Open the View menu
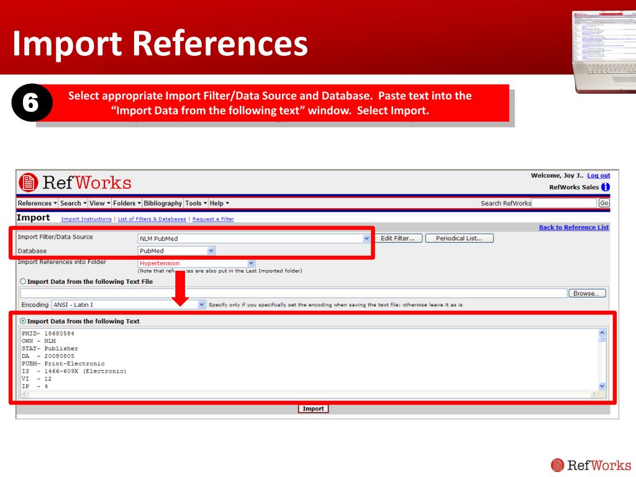636x477 pixels. point(100,203)
